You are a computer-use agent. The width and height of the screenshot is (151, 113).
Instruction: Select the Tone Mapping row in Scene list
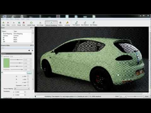pos(17,34)
